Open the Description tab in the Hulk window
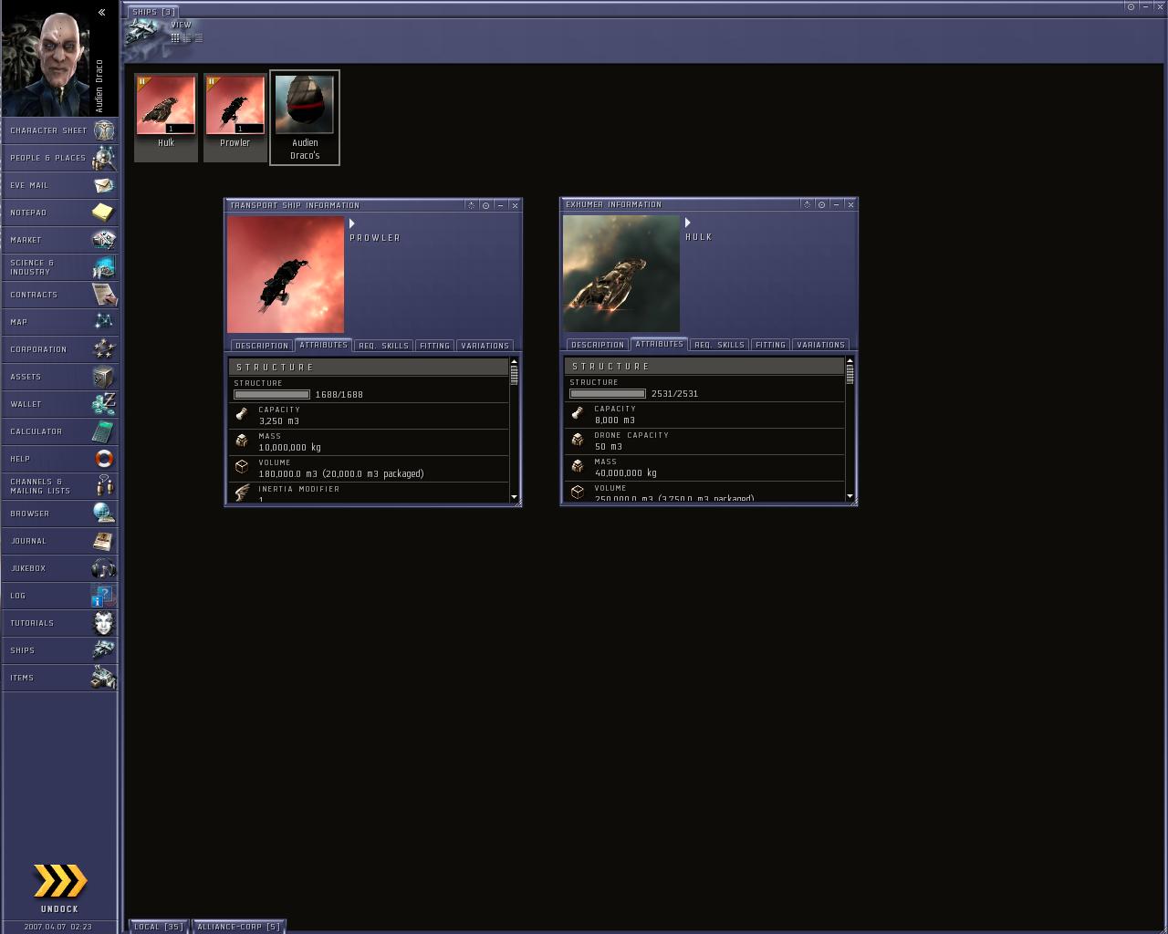 click(598, 345)
